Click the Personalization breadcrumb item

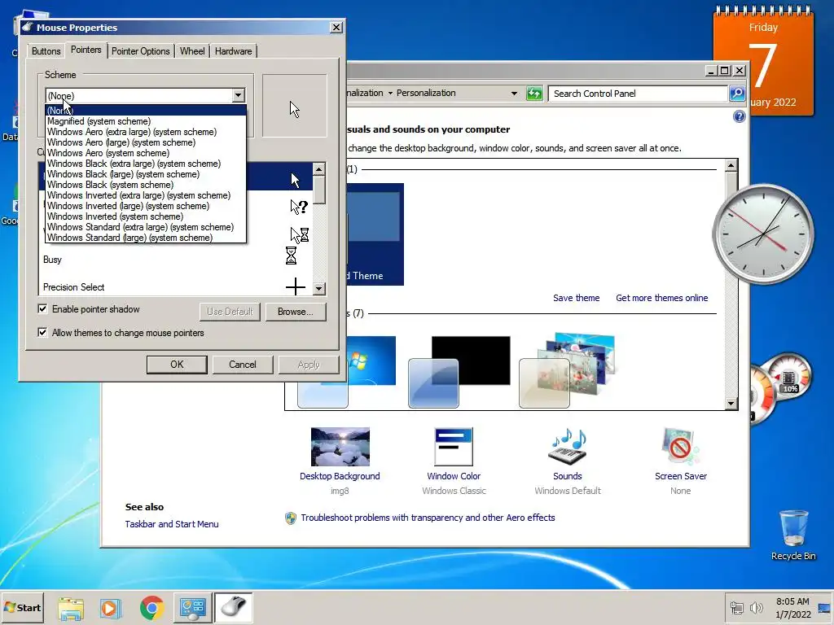pos(426,93)
